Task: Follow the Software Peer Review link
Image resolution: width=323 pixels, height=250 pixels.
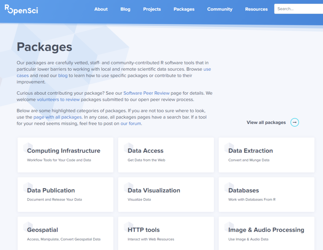Action: (146, 93)
